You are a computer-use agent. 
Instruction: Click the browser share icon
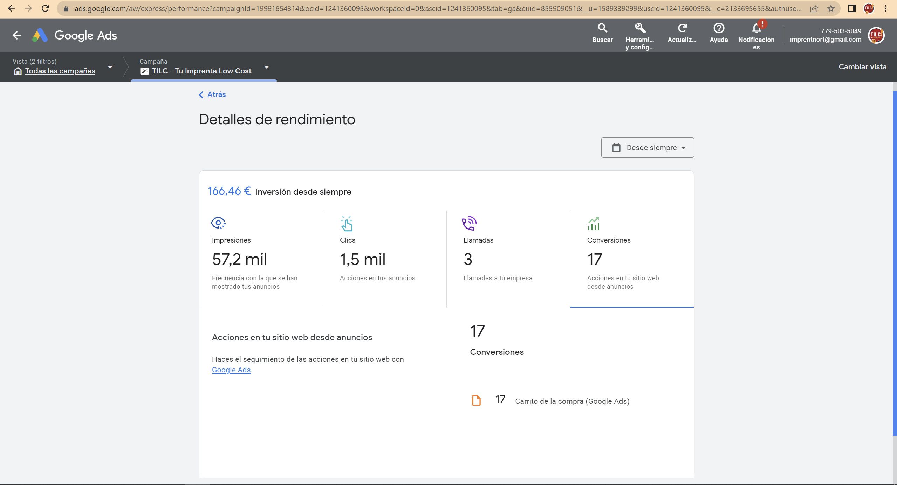pyautogui.click(x=814, y=8)
